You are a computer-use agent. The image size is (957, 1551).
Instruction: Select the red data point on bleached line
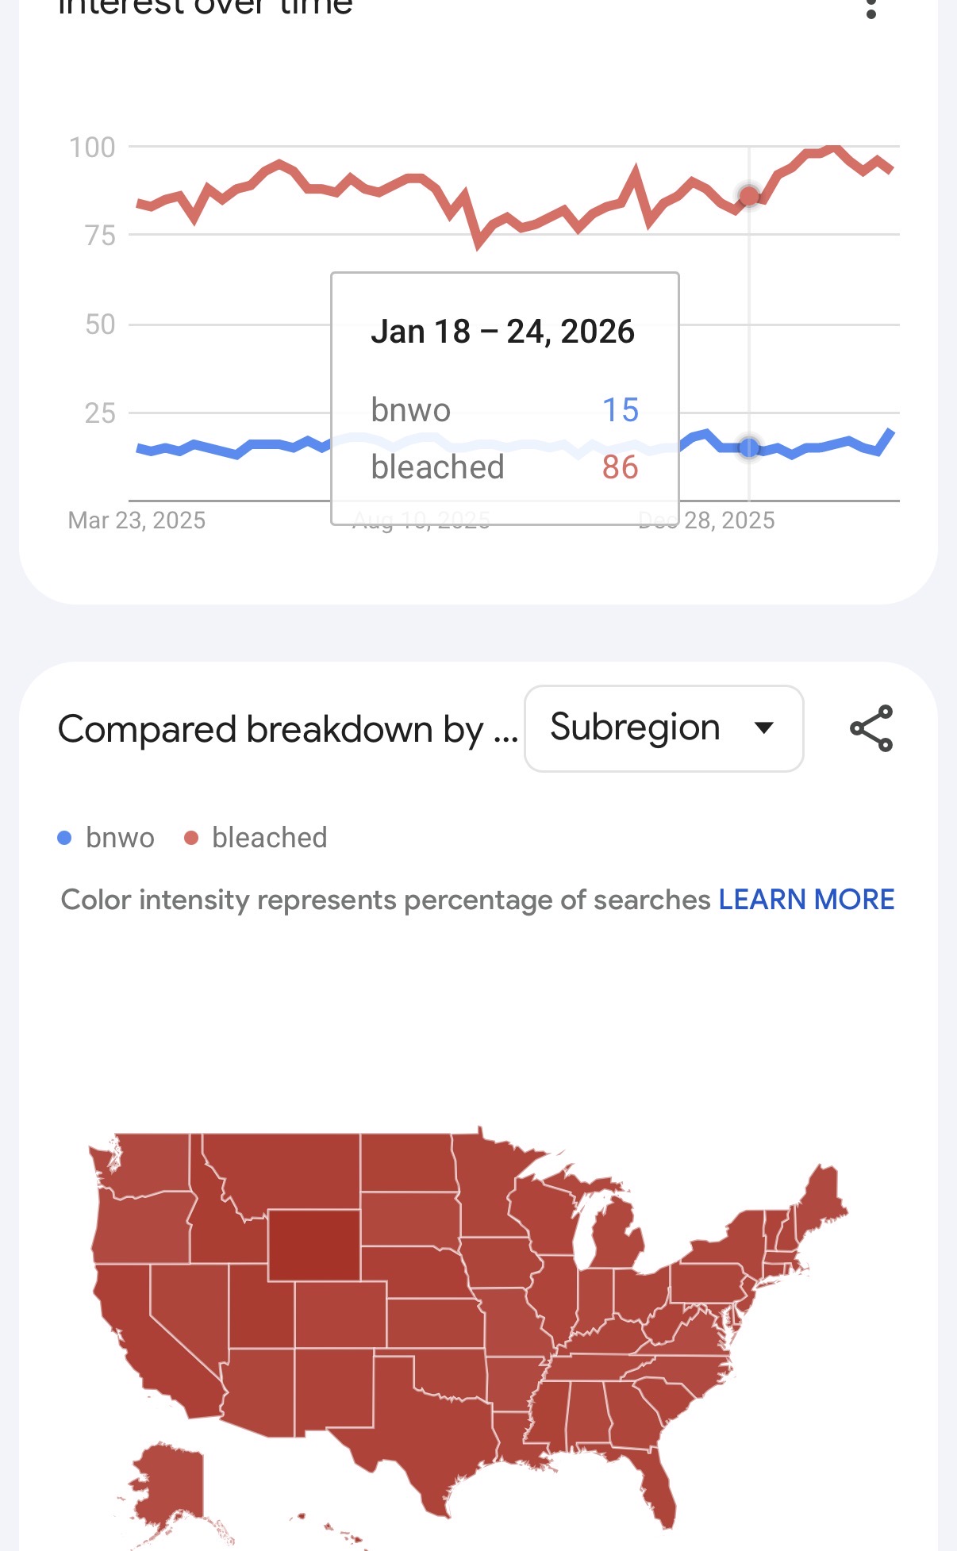click(x=749, y=195)
